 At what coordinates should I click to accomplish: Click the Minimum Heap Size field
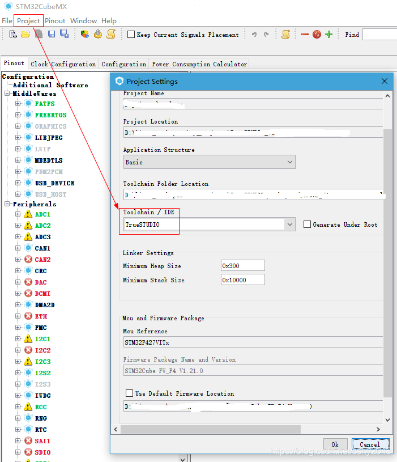click(x=243, y=265)
